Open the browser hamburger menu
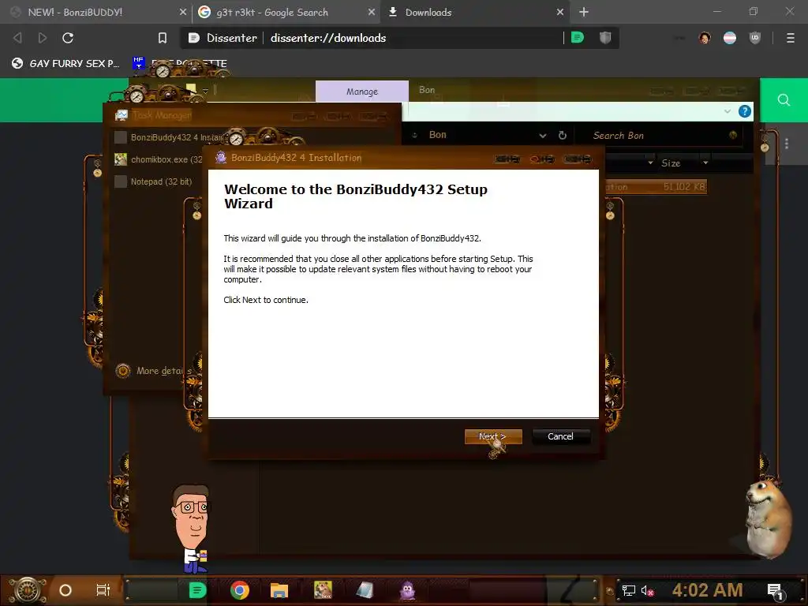Image resolution: width=808 pixels, height=606 pixels. [x=790, y=38]
